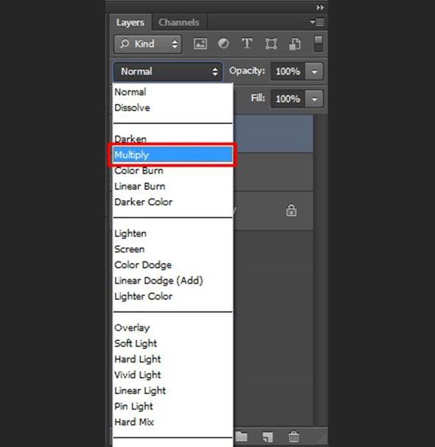Image resolution: width=435 pixels, height=447 pixels.
Task: Click the delete layer trash icon
Action: (293, 437)
